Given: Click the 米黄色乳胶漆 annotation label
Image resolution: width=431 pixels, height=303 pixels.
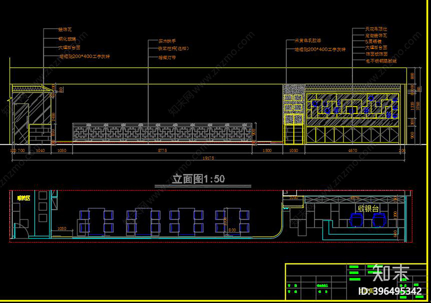Looking at the screenshot, I should click(x=308, y=40).
